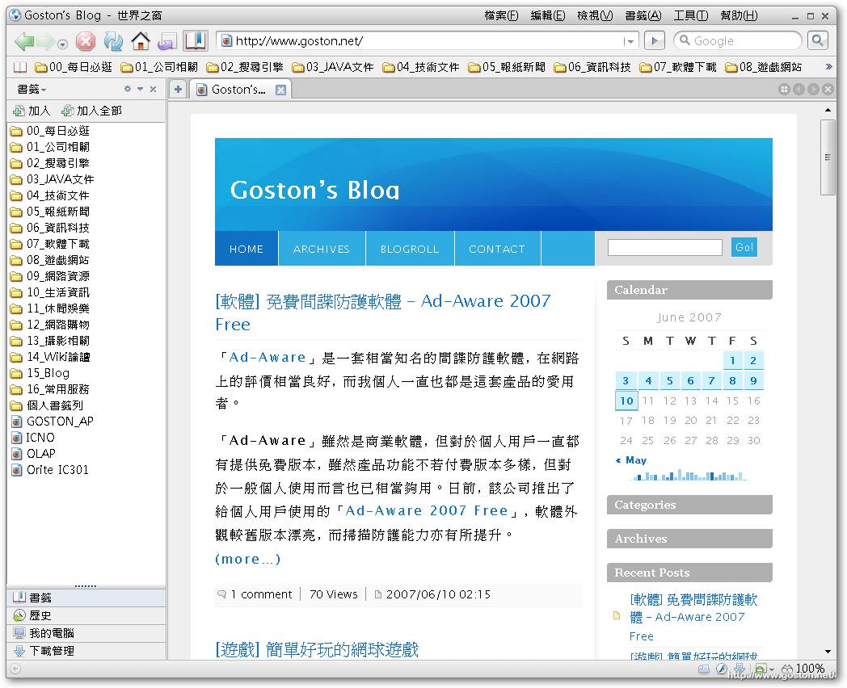Click the Go! search button on blog

coord(744,247)
